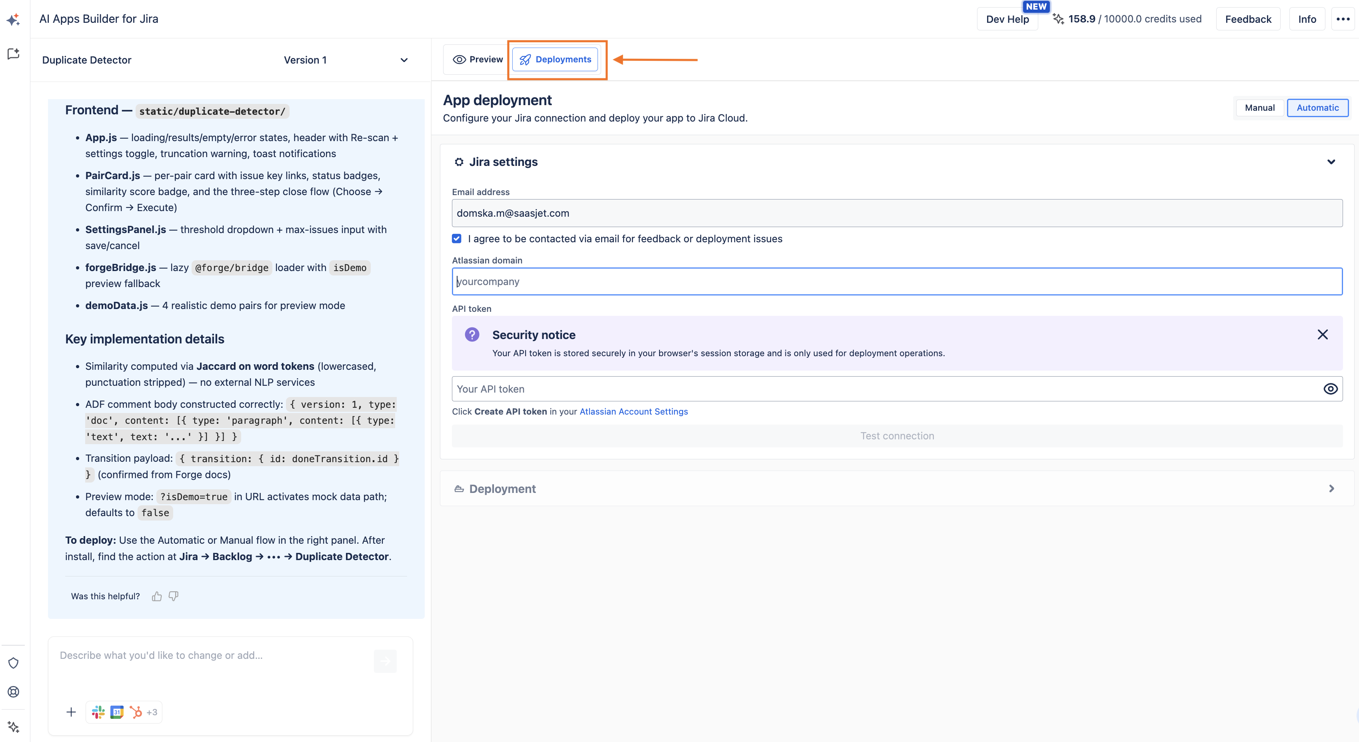
Task: Click the Deployment section icon
Action: (x=459, y=489)
